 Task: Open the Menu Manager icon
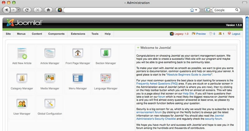78,78
